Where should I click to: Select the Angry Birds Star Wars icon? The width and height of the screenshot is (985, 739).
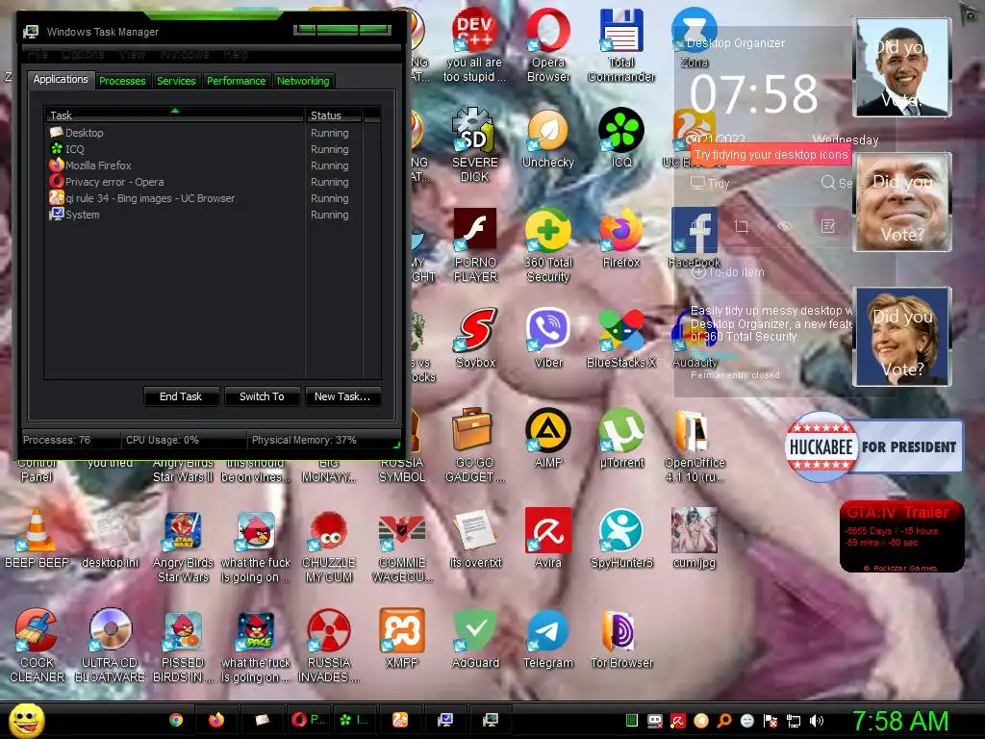183,546
